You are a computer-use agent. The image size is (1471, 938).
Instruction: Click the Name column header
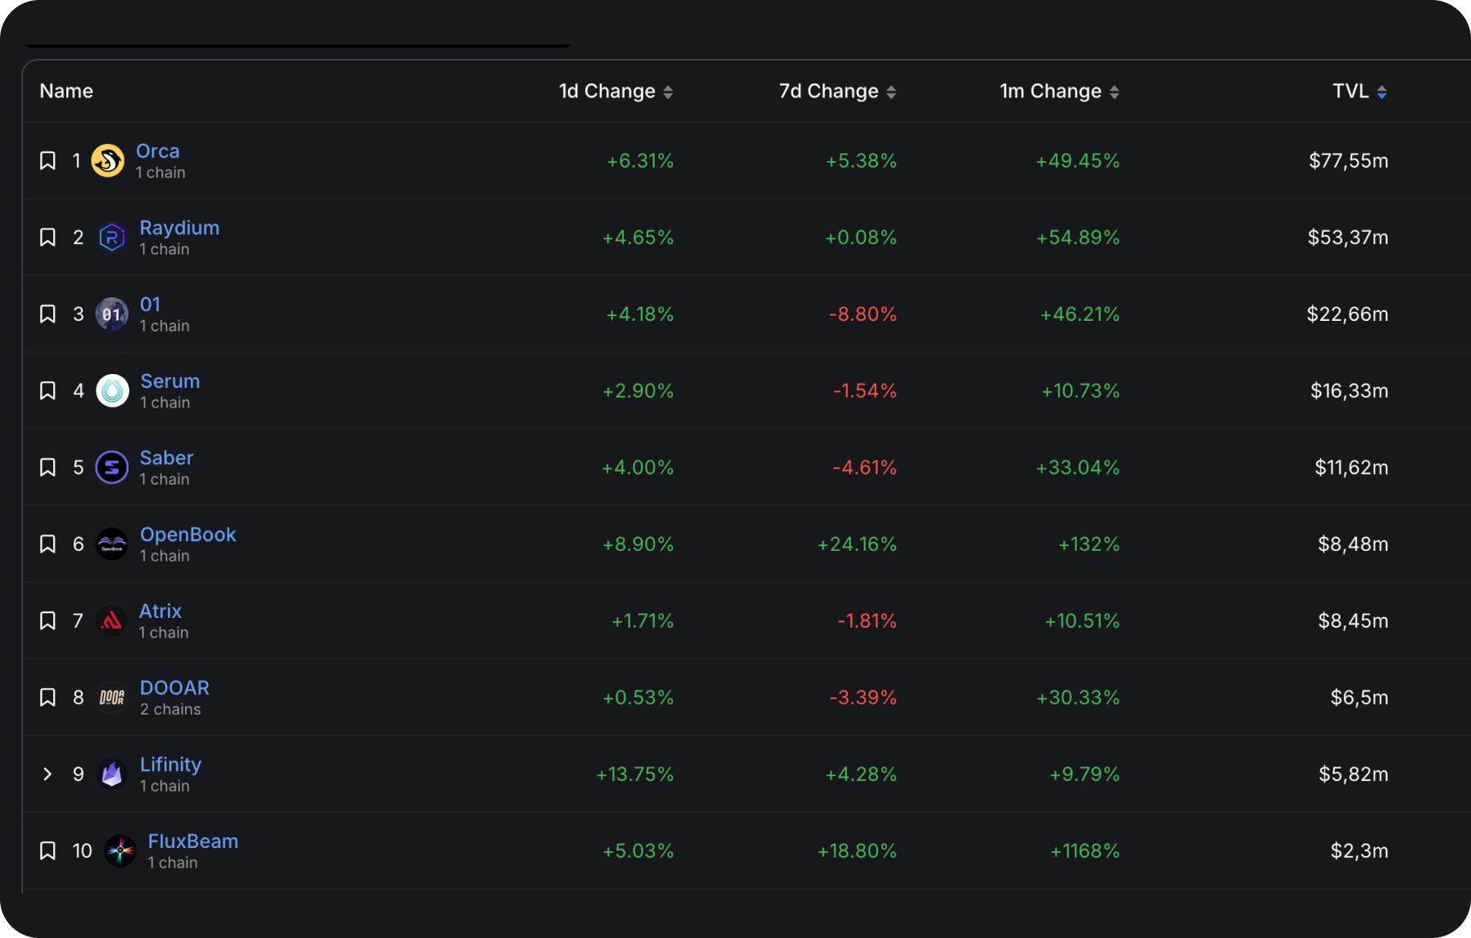pyautogui.click(x=66, y=91)
